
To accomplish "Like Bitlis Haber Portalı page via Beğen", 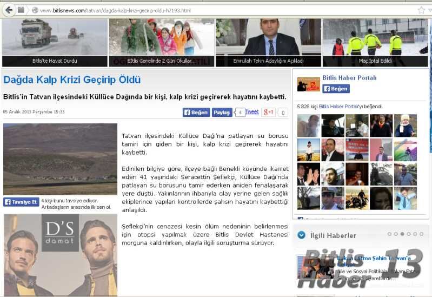I will (336, 89).
